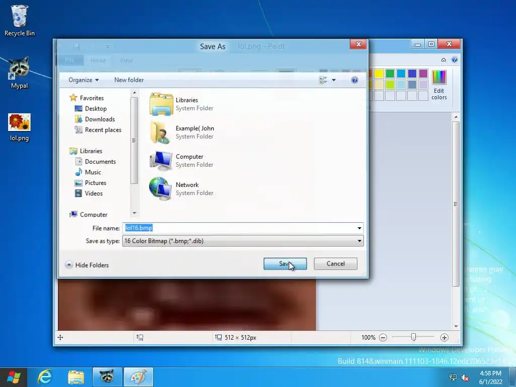This screenshot has width=516, height=387.
Task: Select Libraries node in navigation pane
Action: (x=86, y=151)
